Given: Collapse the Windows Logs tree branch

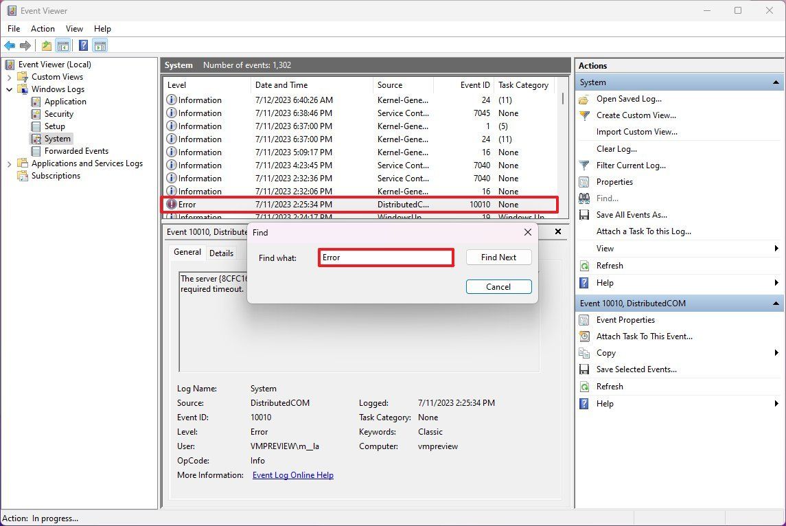Looking at the screenshot, I should [10, 89].
